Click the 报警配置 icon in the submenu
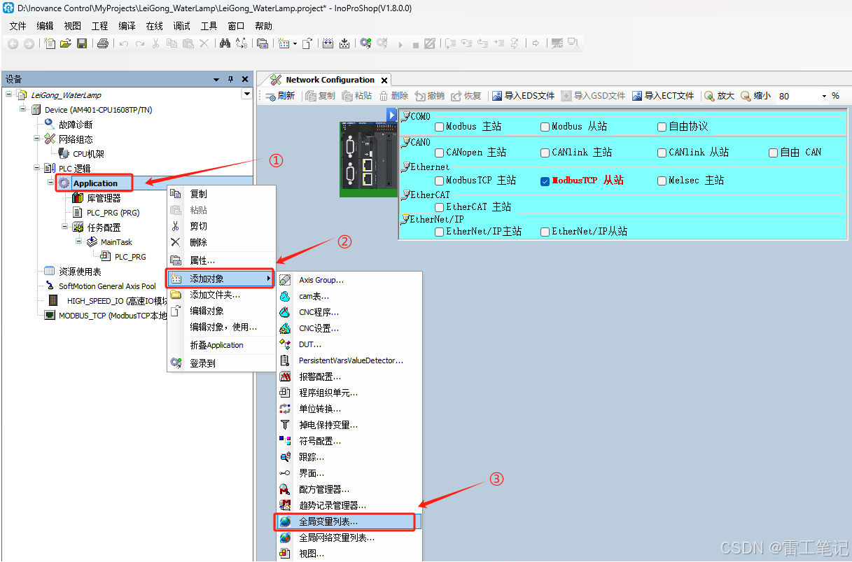Image resolution: width=852 pixels, height=562 pixels. (x=285, y=377)
